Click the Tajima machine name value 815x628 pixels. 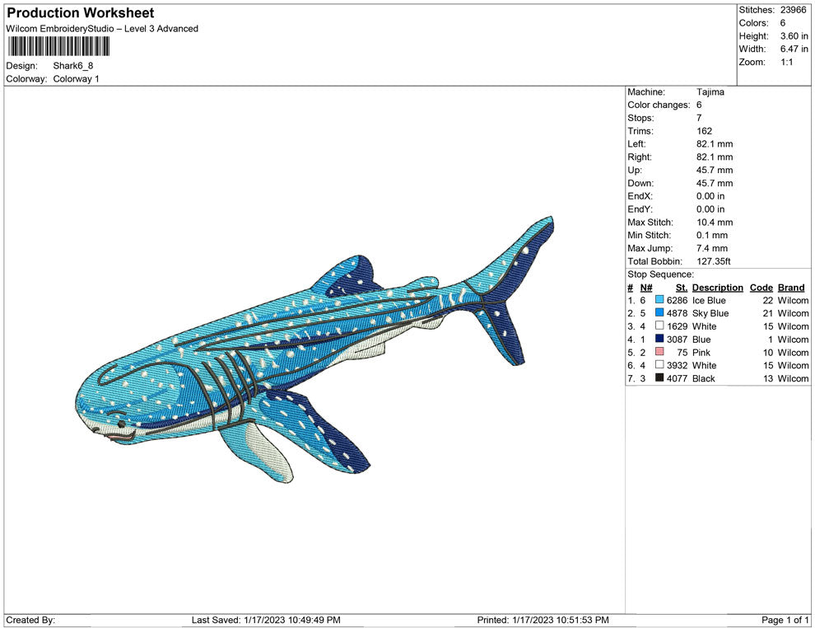point(710,92)
